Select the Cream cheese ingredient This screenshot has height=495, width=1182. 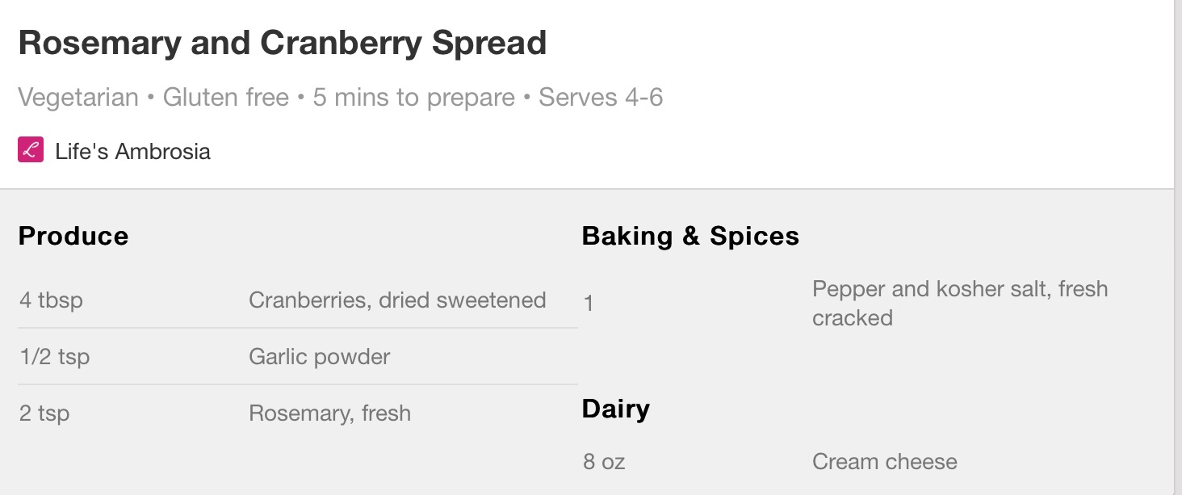[885, 462]
